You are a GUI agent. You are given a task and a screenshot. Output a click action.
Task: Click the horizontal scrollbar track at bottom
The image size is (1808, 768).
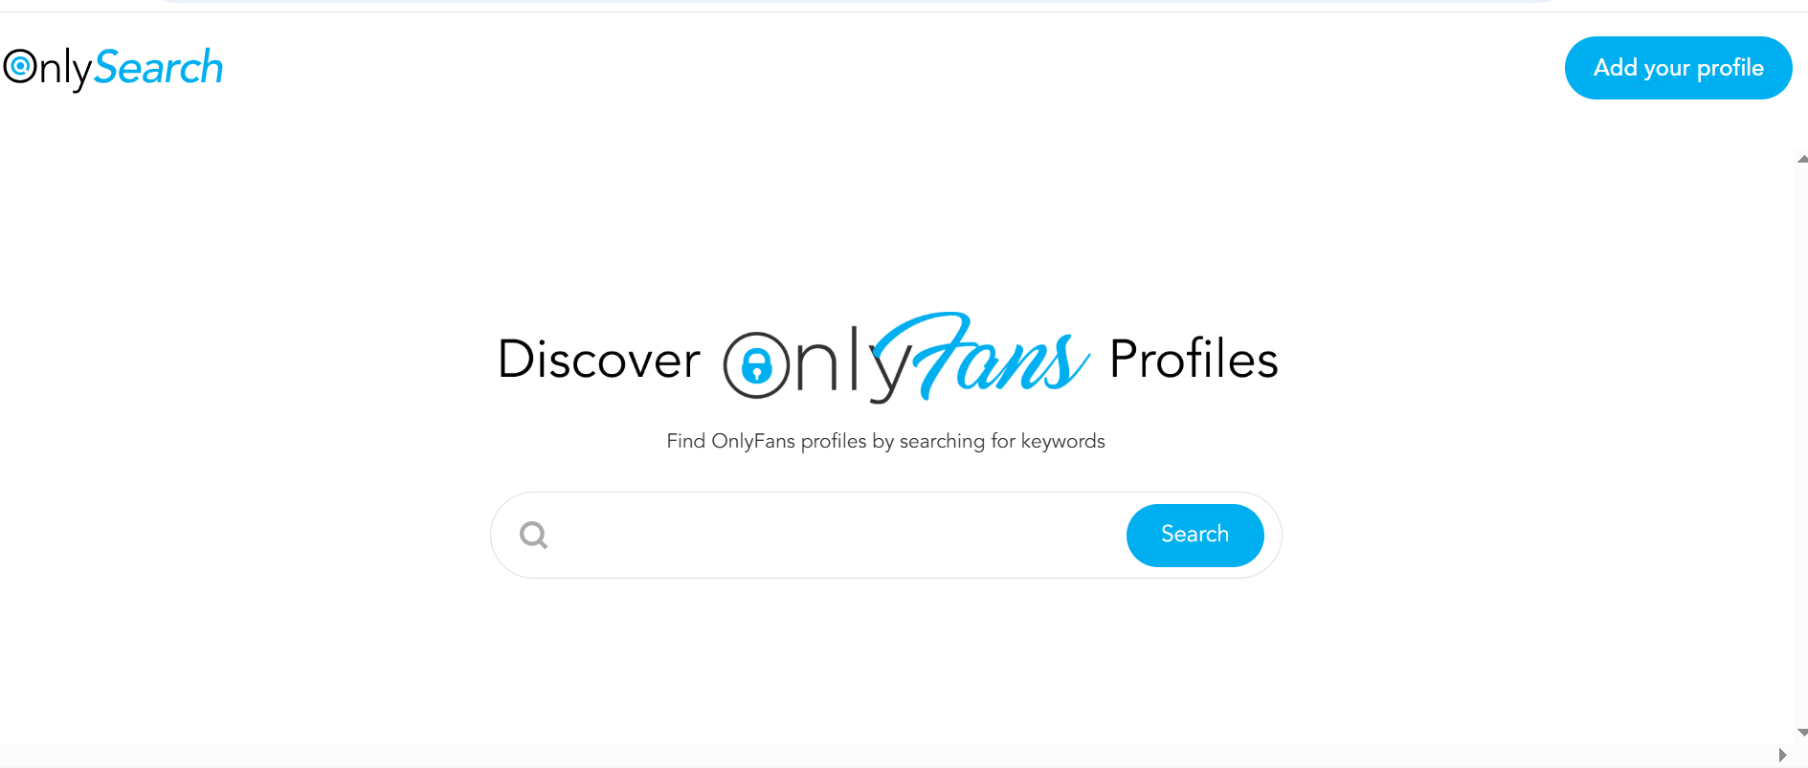point(885,756)
